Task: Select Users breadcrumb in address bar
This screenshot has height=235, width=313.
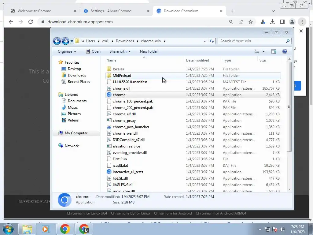Action: (x=90, y=41)
